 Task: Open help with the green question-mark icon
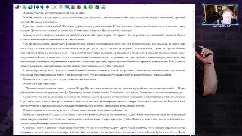pos(103,7)
